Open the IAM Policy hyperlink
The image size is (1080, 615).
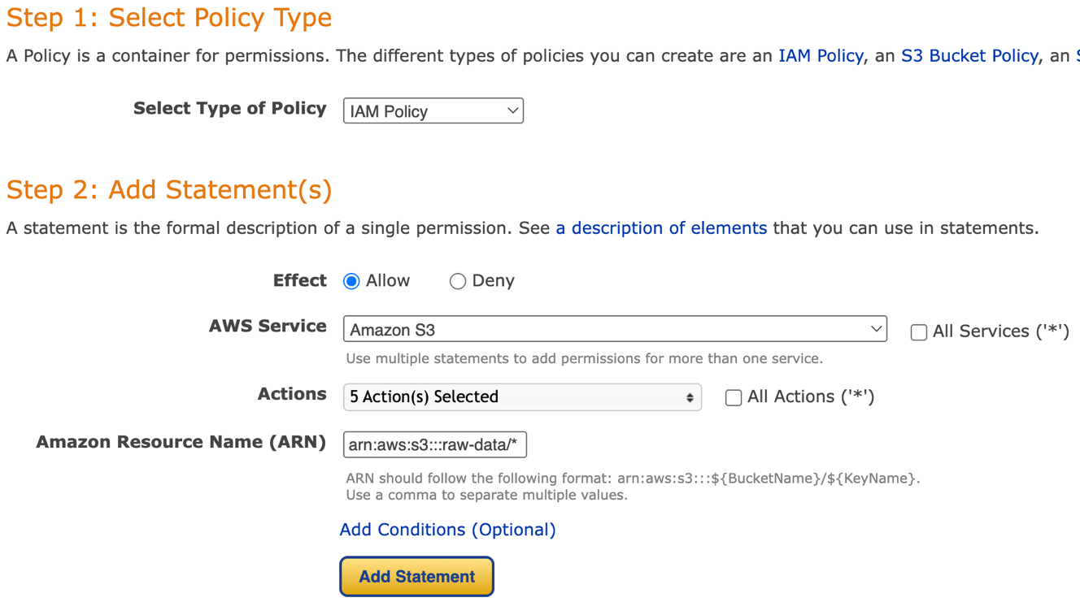821,56
